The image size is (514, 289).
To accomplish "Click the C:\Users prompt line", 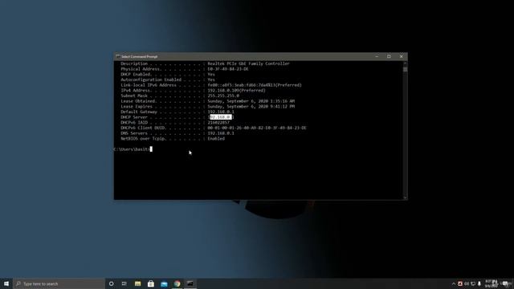I will pos(133,149).
